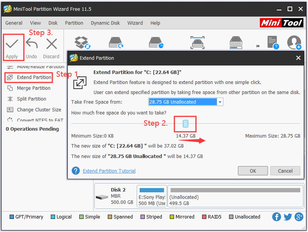Click the Simple legend color swatch
The height and width of the screenshot is (232, 308).
(81, 217)
